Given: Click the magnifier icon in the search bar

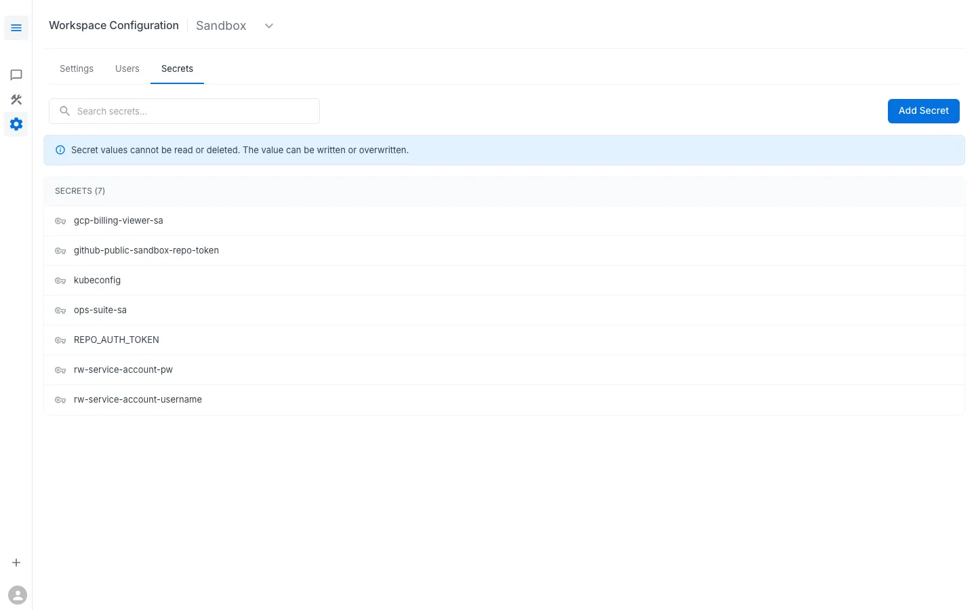Looking at the screenshot, I should pyautogui.click(x=64, y=110).
